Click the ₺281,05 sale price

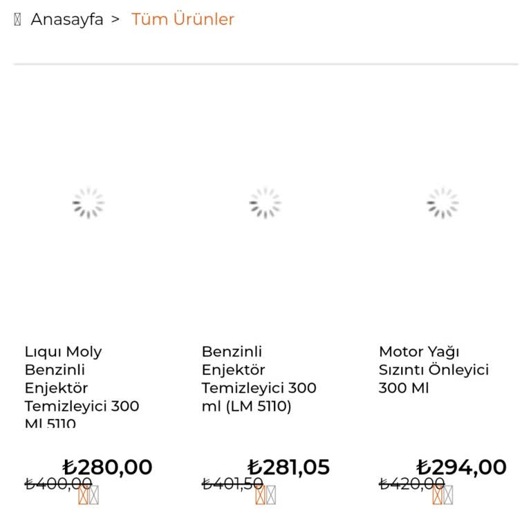click(288, 467)
